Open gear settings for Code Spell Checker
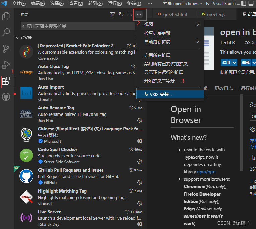This screenshot has height=229, width=256. click(x=140, y=162)
